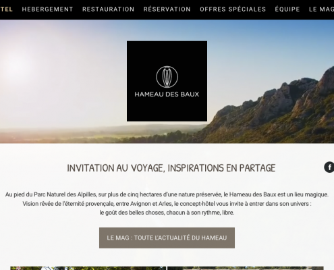Open the RESTAURATION menu item
Screen dimensions: 334x270
pos(108,9)
